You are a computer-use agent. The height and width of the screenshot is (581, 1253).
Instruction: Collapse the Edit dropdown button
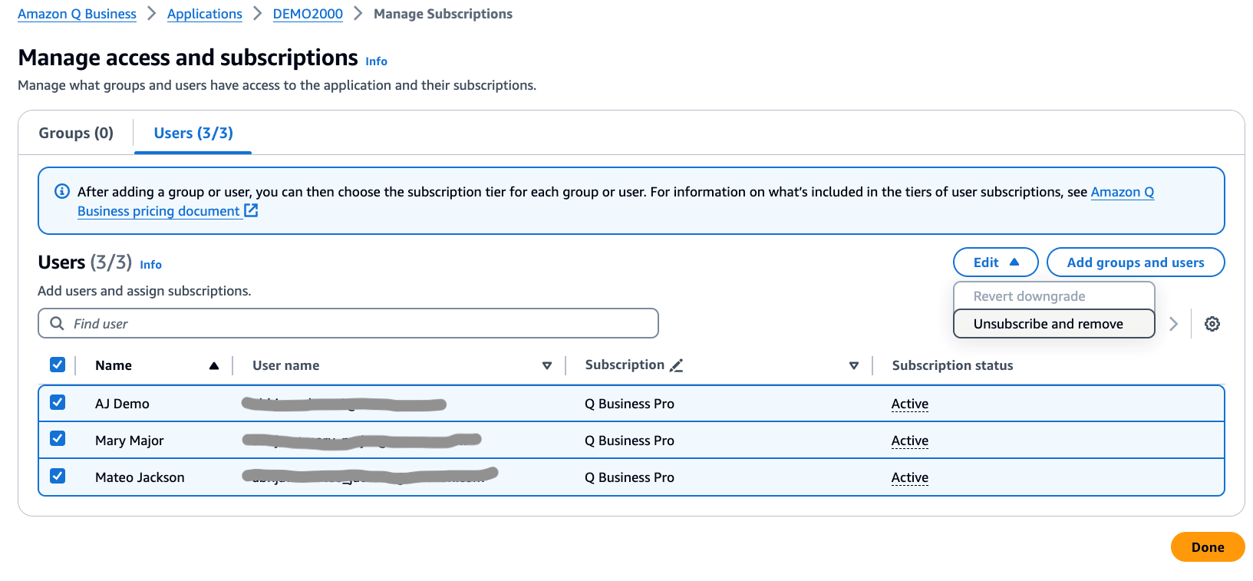click(x=995, y=262)
